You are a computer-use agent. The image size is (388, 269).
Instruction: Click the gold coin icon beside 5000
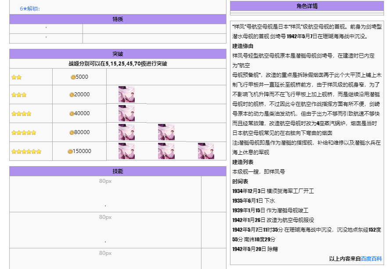point(73,77)
